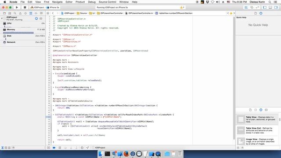Open the Project navigator folder icon
281x158 pixels.
[4, 13]
